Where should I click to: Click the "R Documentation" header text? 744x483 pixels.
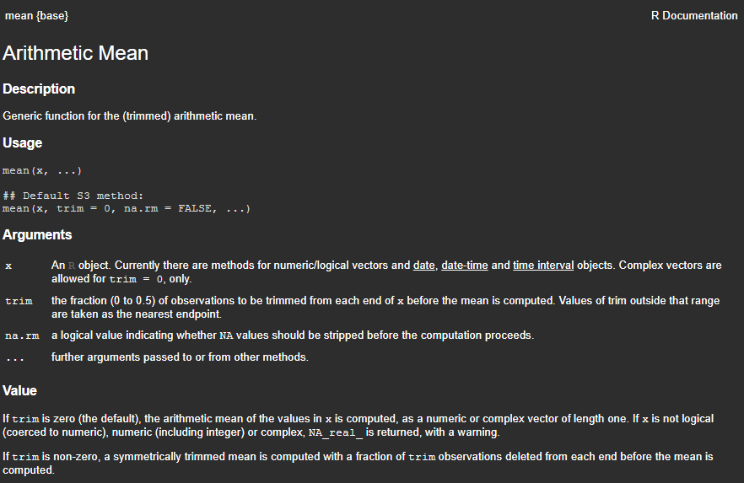point(694,16)
